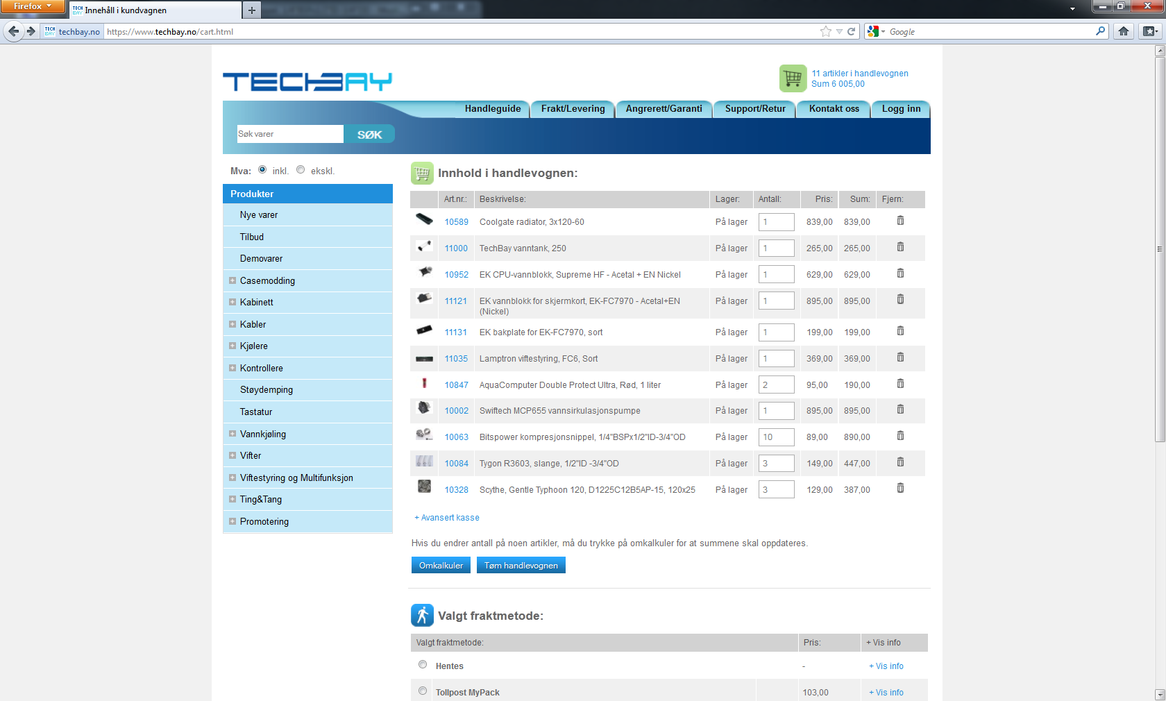
Task: Expand the Kontrollere category
Action: (x=233, y=368)
